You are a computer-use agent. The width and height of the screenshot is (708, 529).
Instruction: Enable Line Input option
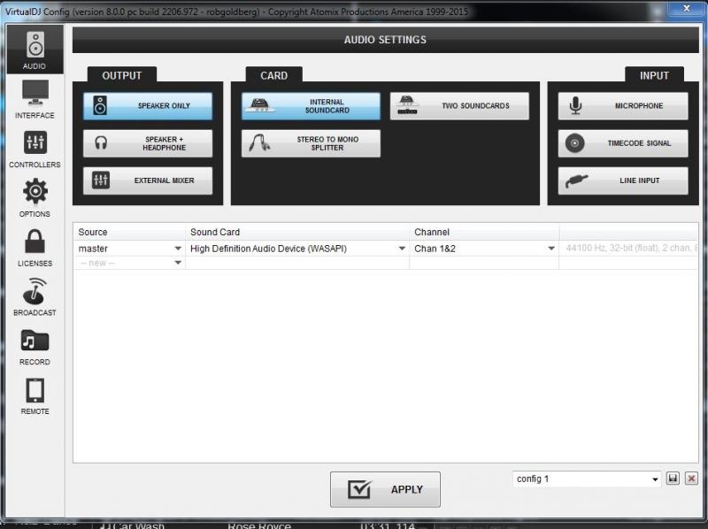pyautogui.click(x=623, y=180)
